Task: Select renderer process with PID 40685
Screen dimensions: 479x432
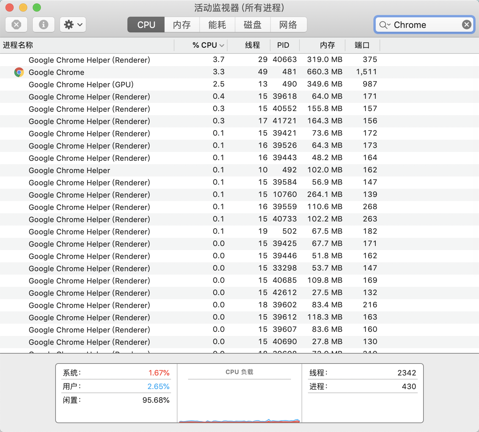Action: point(239,281)
